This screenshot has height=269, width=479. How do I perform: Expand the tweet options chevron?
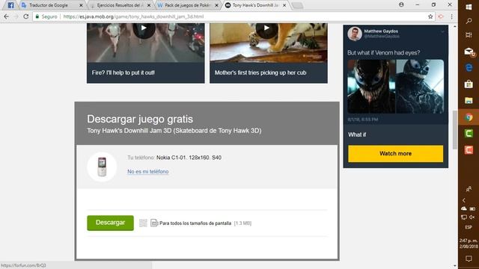click(442, 31)
